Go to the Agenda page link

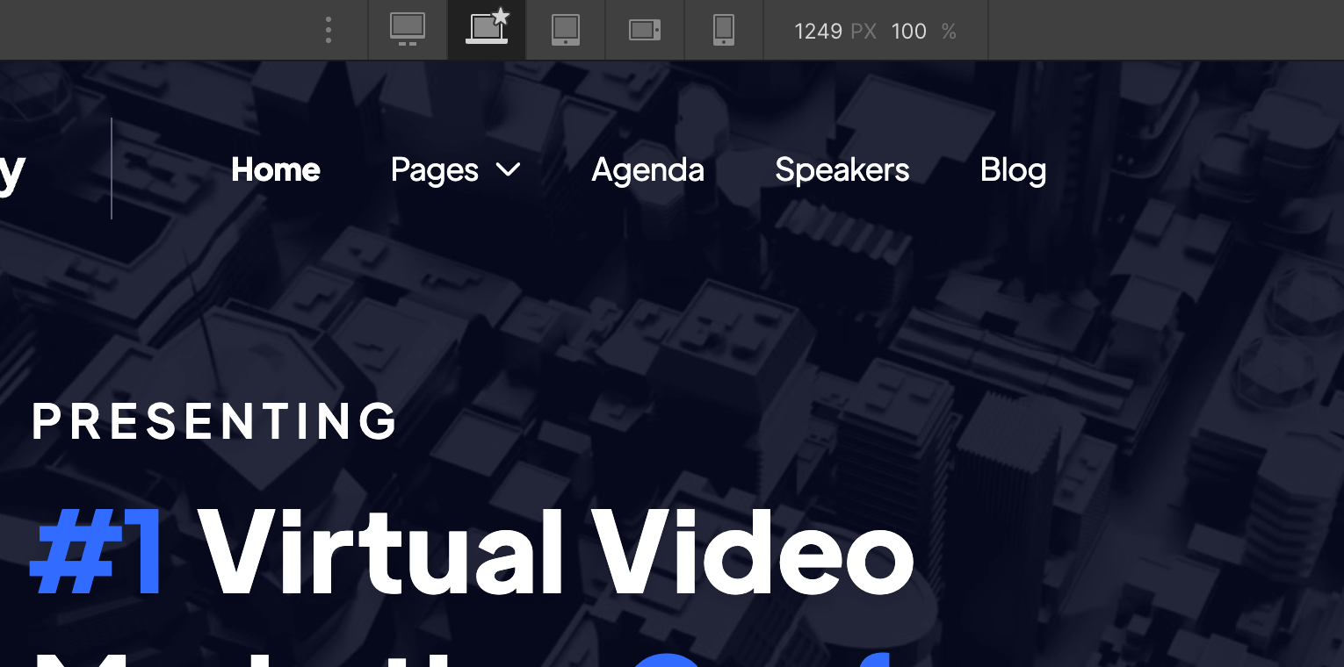pos(648,169)
